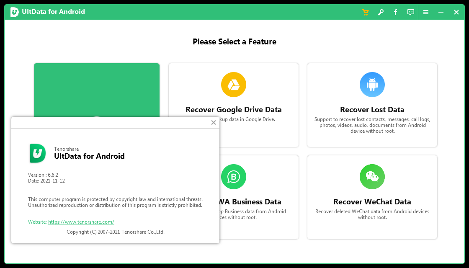Open the shopping cart purchase icon

[x=365, y=12]
